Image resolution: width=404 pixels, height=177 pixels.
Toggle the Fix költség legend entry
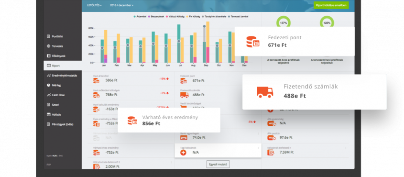click(193, 16)
